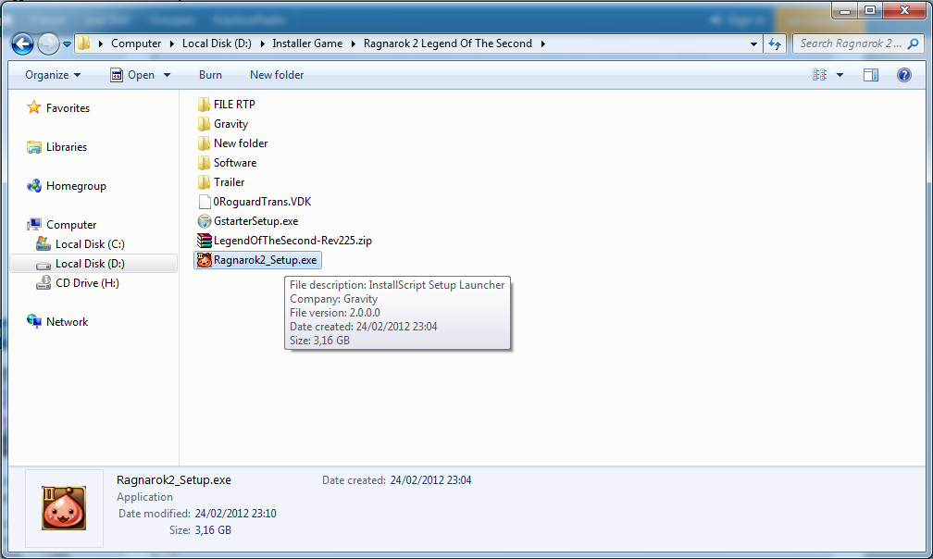Click the Homegroup icon
The width and height of the screenshot is (933, 559).
pyautogui.click(x=34, y=185)
